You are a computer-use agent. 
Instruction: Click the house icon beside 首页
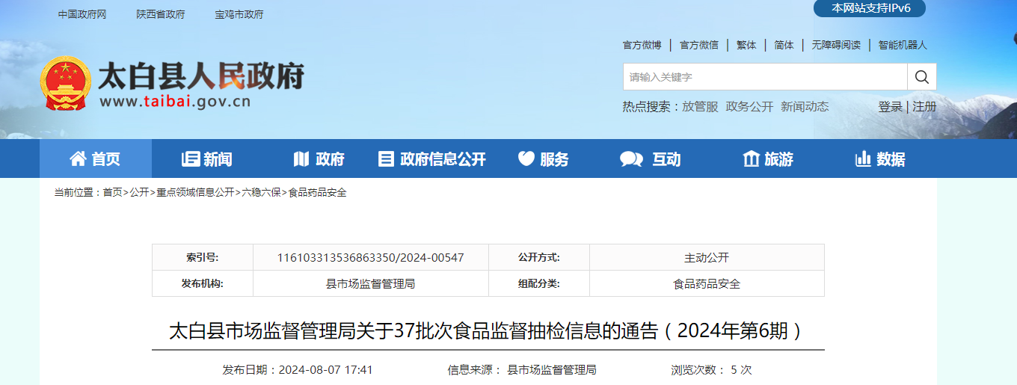(x=78, y=158)
